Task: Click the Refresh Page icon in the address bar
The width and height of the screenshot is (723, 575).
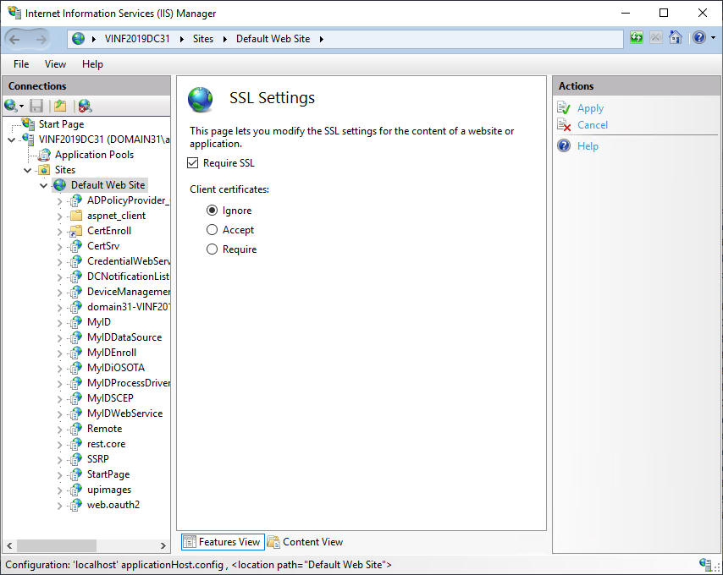Action: (637, 38)
